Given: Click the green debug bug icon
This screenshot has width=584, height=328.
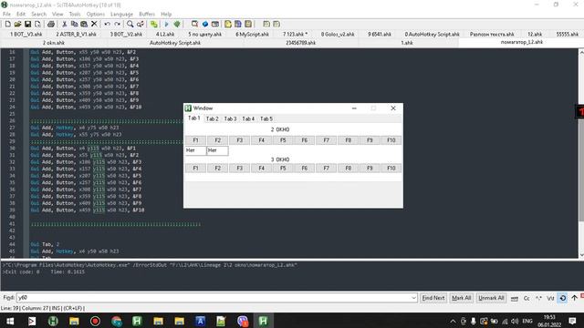Looking at the screenshot, I should click(x=177, y=25).
